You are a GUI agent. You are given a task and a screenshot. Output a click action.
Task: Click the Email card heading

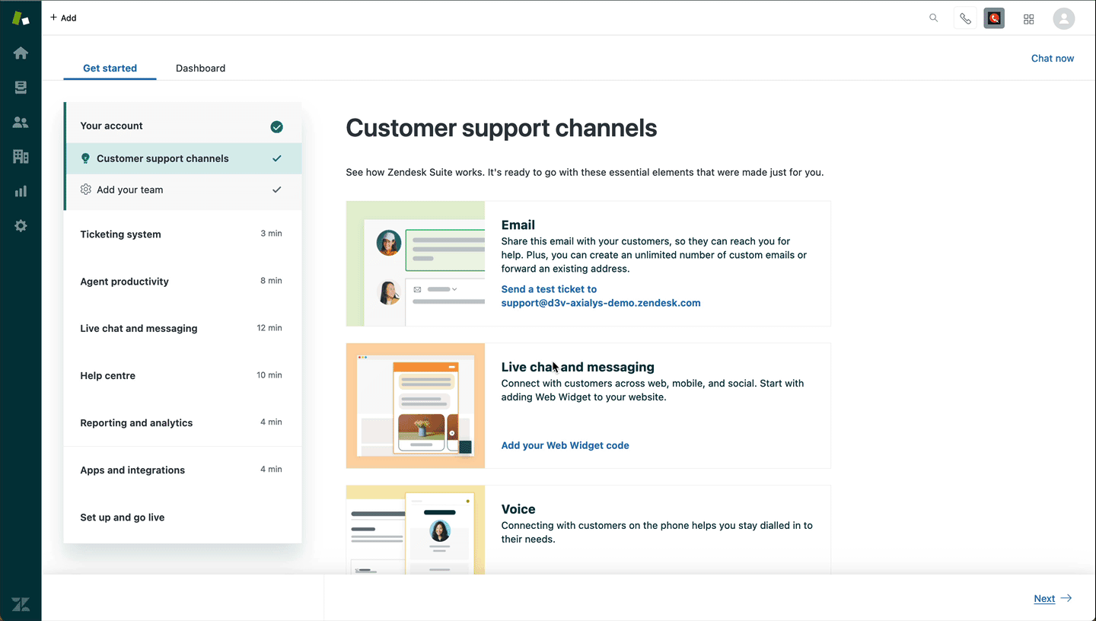coord(518,225)
